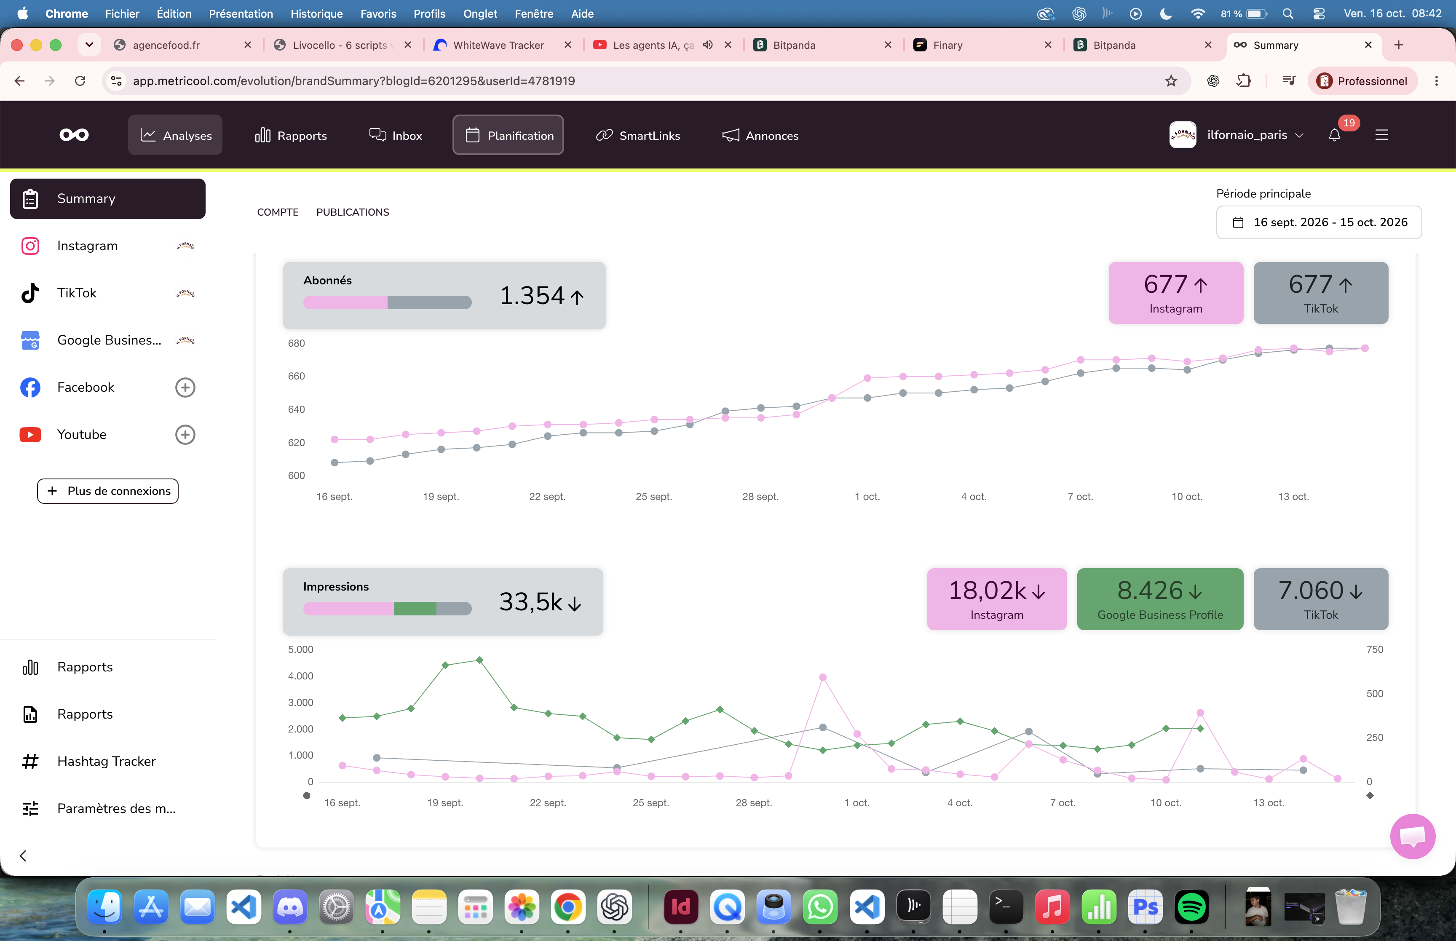Open the SmartLinks section

click(x=638, y=135)
